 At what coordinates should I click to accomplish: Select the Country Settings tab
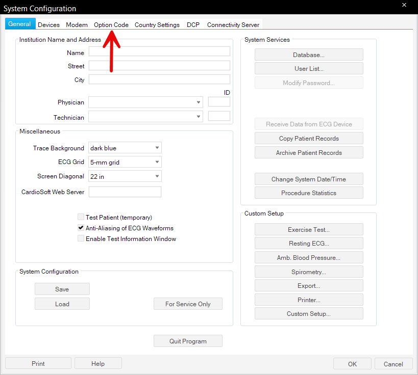(157, 25)
